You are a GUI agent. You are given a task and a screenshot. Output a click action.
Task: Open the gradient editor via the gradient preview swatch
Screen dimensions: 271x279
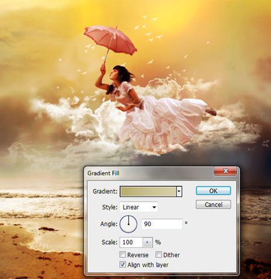tap(148, 192)
